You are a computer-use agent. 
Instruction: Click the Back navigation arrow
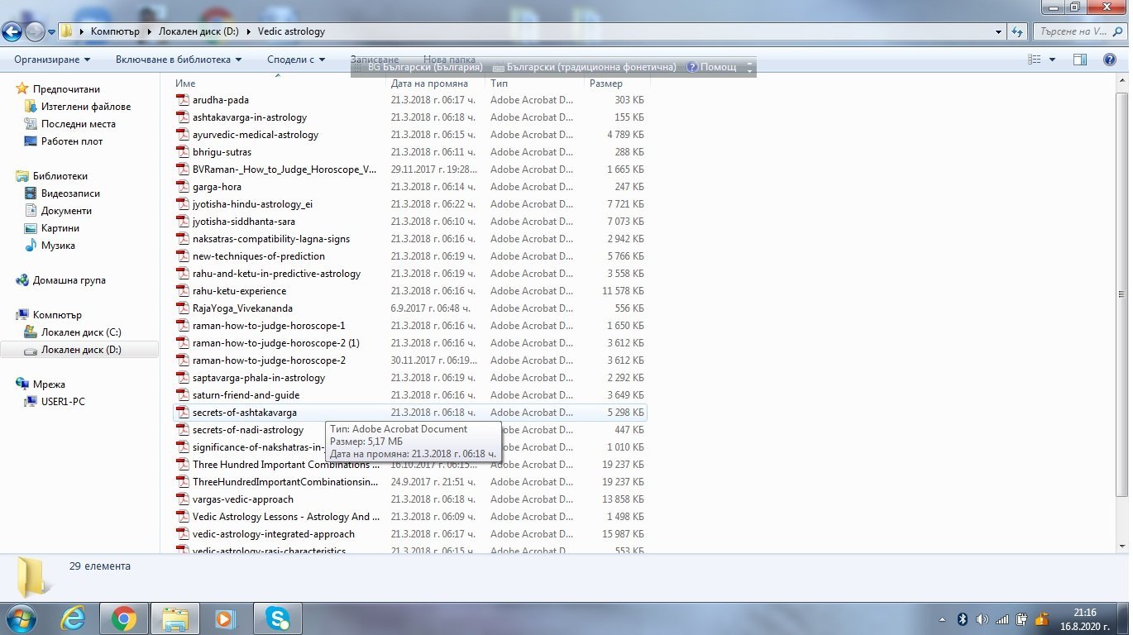pyautogui.click(x=12, y=31)
